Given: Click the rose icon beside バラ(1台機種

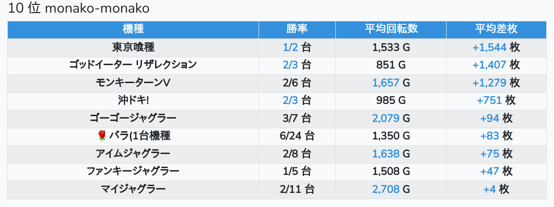Looking at the screenshot, I should 102,136.
